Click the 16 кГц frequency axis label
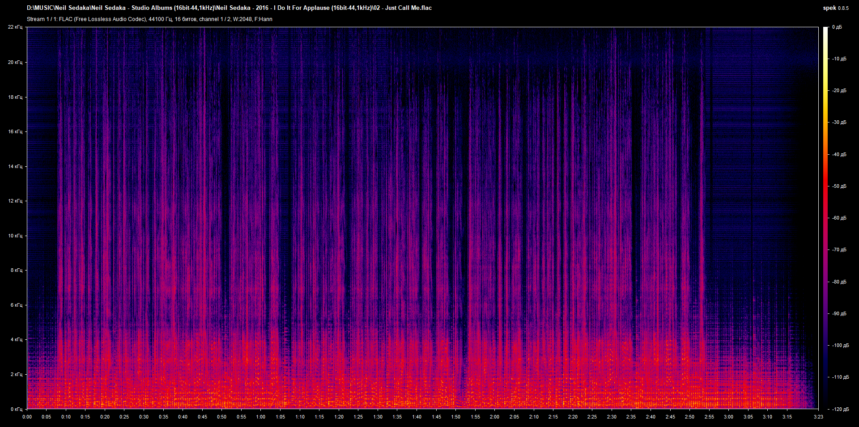 (15, 131)
